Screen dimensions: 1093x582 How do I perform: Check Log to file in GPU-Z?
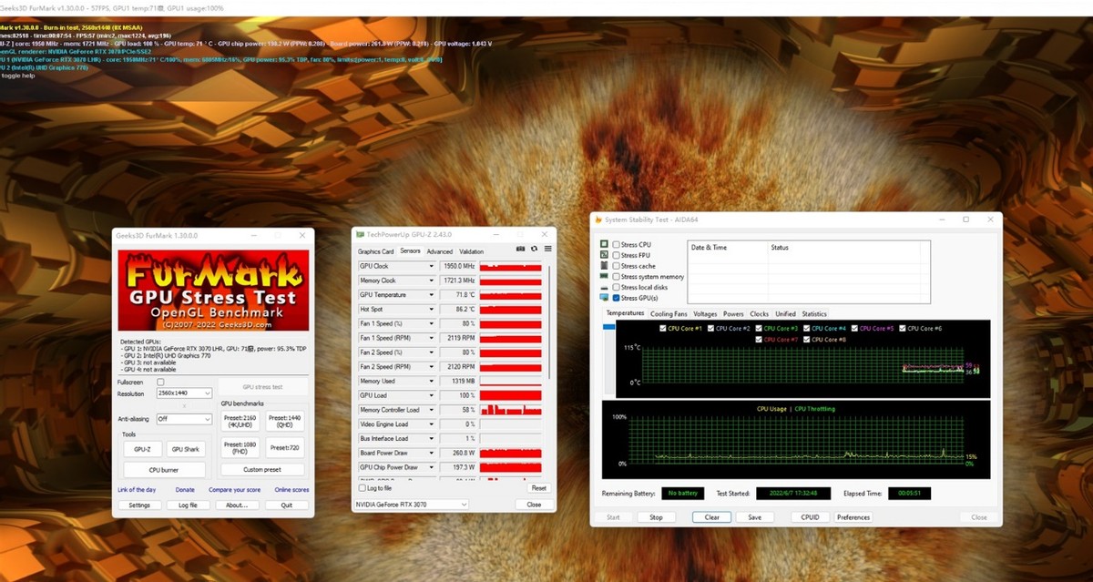[362, 488]
